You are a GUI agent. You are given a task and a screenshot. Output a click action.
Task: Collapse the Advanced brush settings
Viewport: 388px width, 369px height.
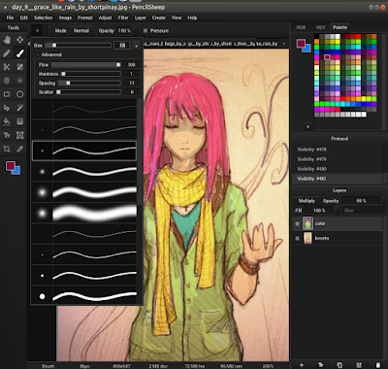48,54
